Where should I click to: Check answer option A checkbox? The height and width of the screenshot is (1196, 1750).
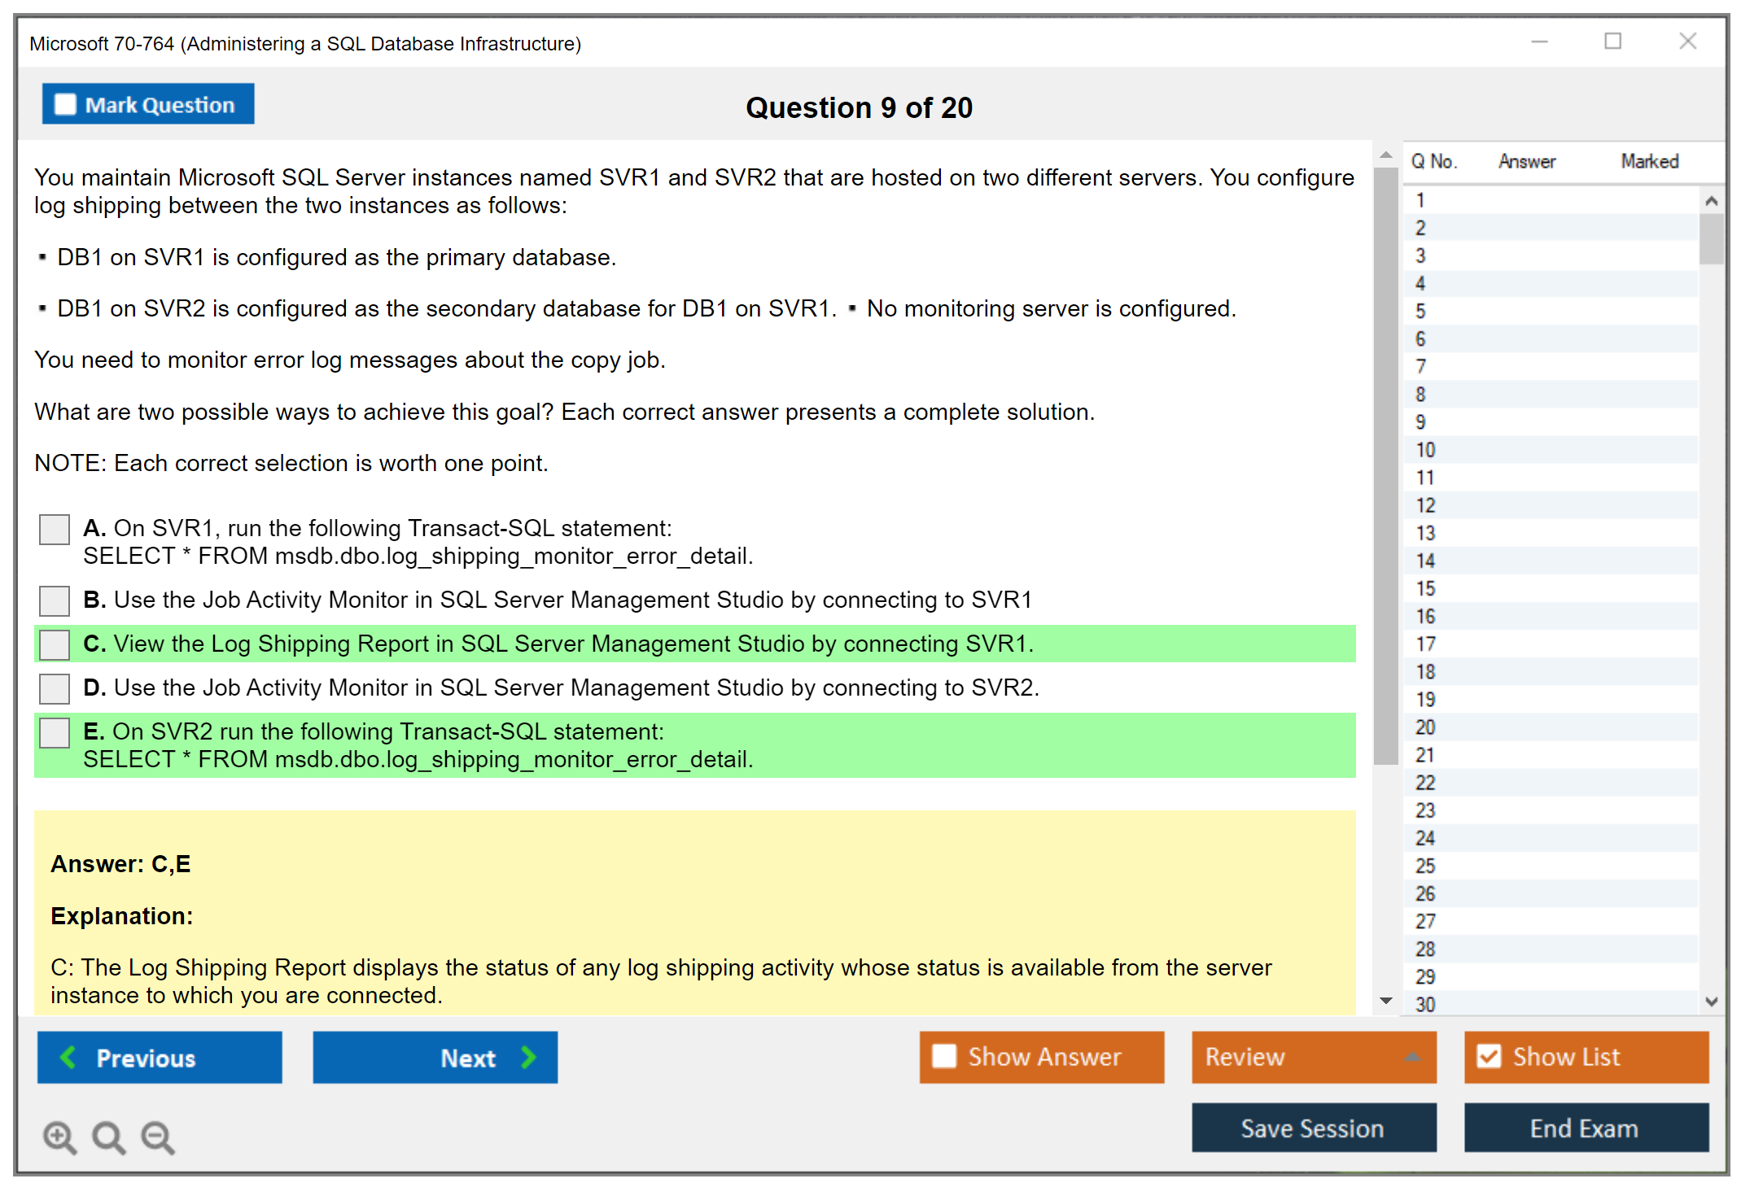click(x=55, y=530)
